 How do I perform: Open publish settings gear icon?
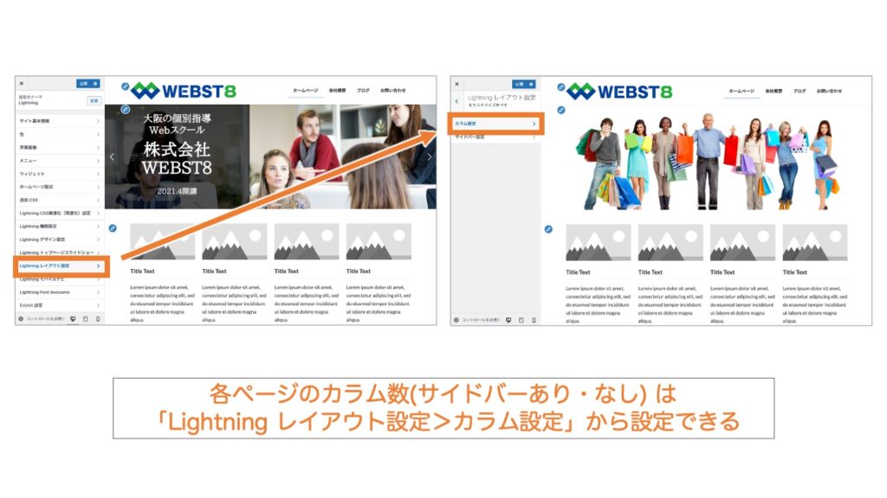pyautogui.click(x=95, y=84)
